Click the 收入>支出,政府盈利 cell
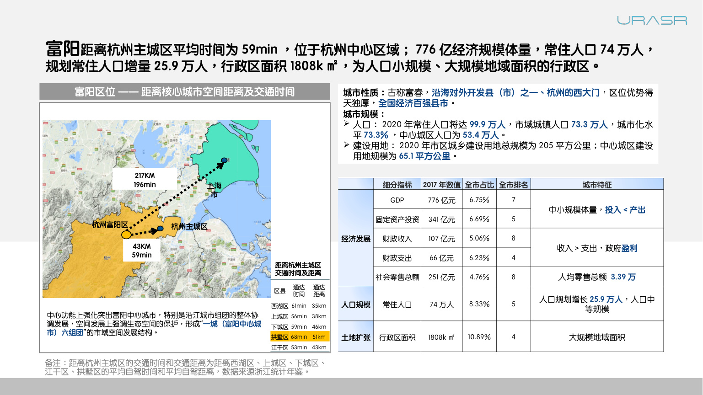This screenshot has height=395, width=703. (597, 248)
